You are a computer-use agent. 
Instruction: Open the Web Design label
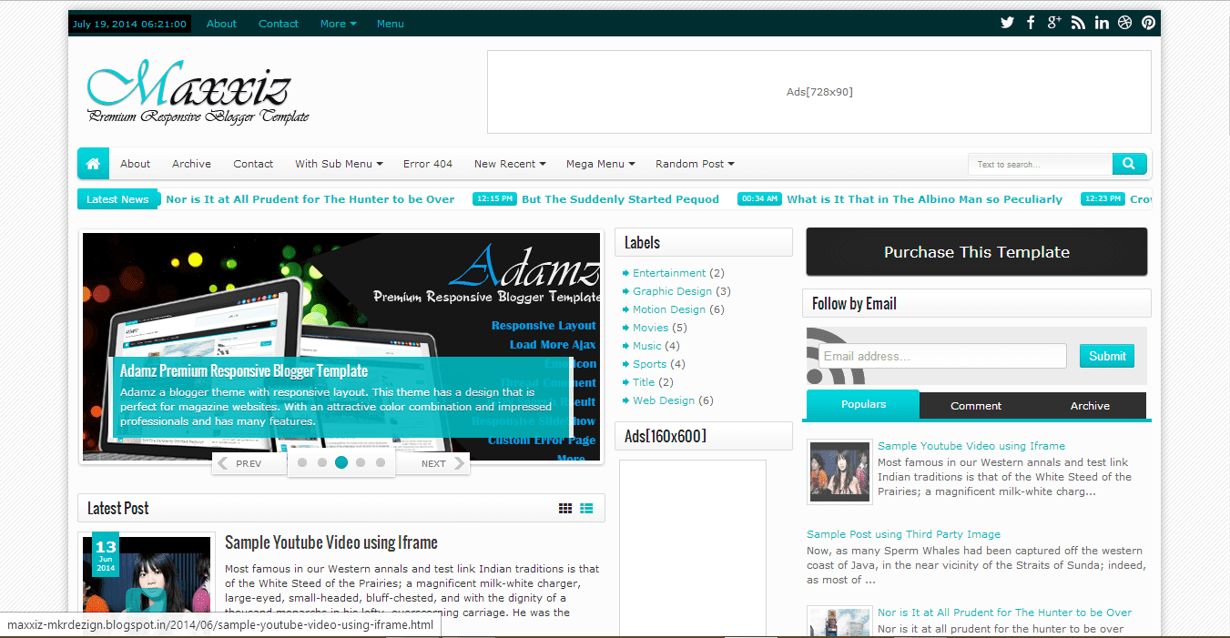(x=664, y=400)
